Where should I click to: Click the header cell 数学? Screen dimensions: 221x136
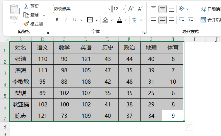point(64,48)
